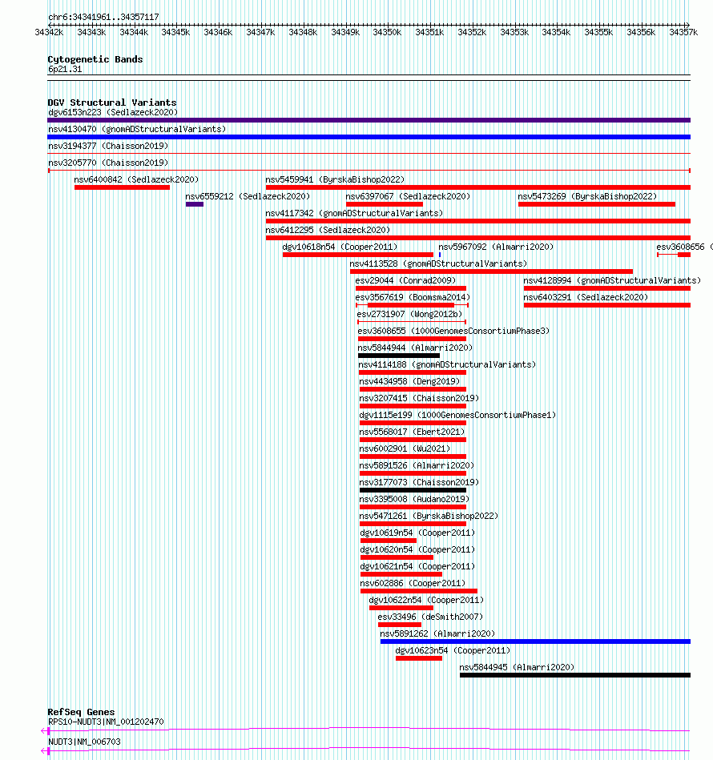Open variant nsv3205770 (Chaisson2019)

[x=108, y=163]
